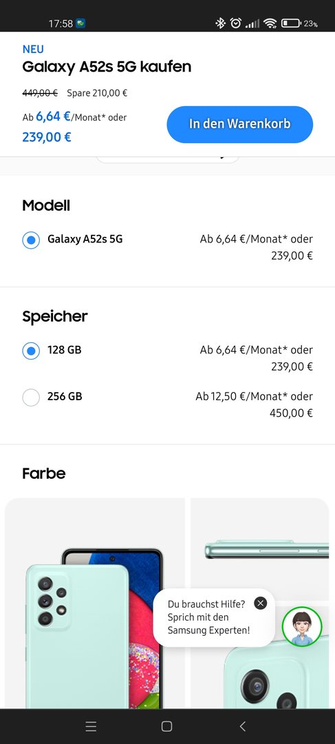Tap the 256 GB price 450,00 € text
The image size is (335, 744).
pos(292,413)
